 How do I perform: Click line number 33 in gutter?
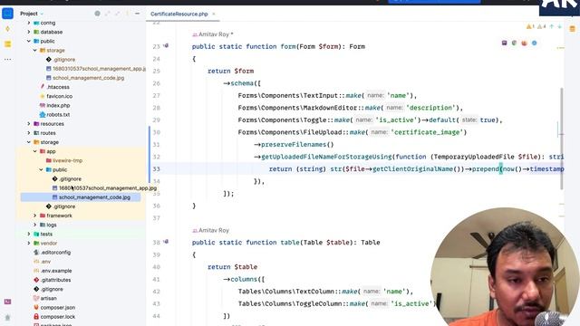click(156, 169)
